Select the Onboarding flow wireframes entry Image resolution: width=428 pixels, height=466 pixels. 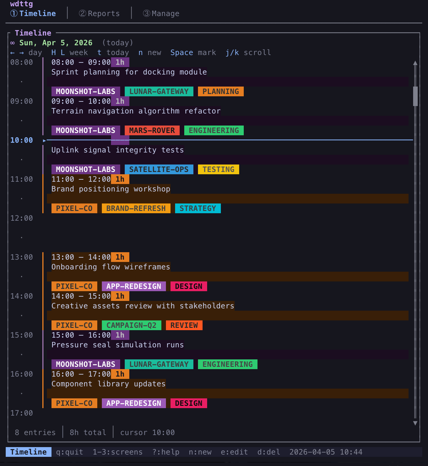[111, 267]
